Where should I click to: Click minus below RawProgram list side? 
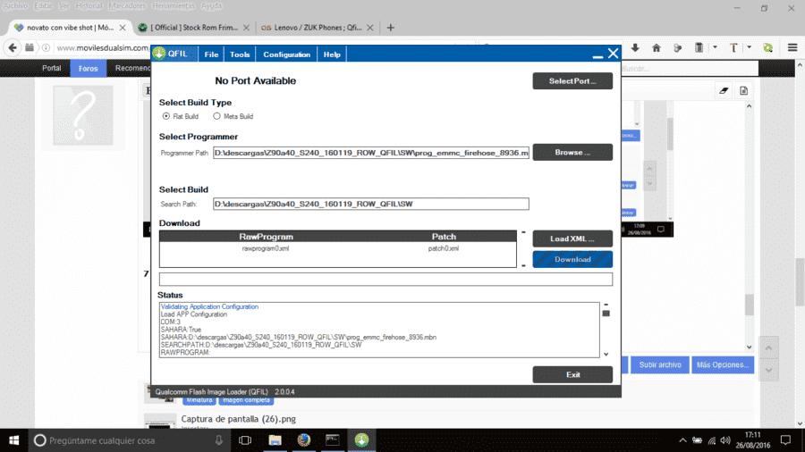tap(523, 265)
